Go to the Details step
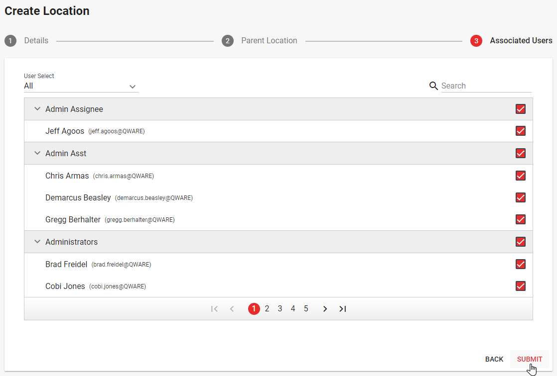The width and height of the screenshot is (557, 376). [36, 41]
